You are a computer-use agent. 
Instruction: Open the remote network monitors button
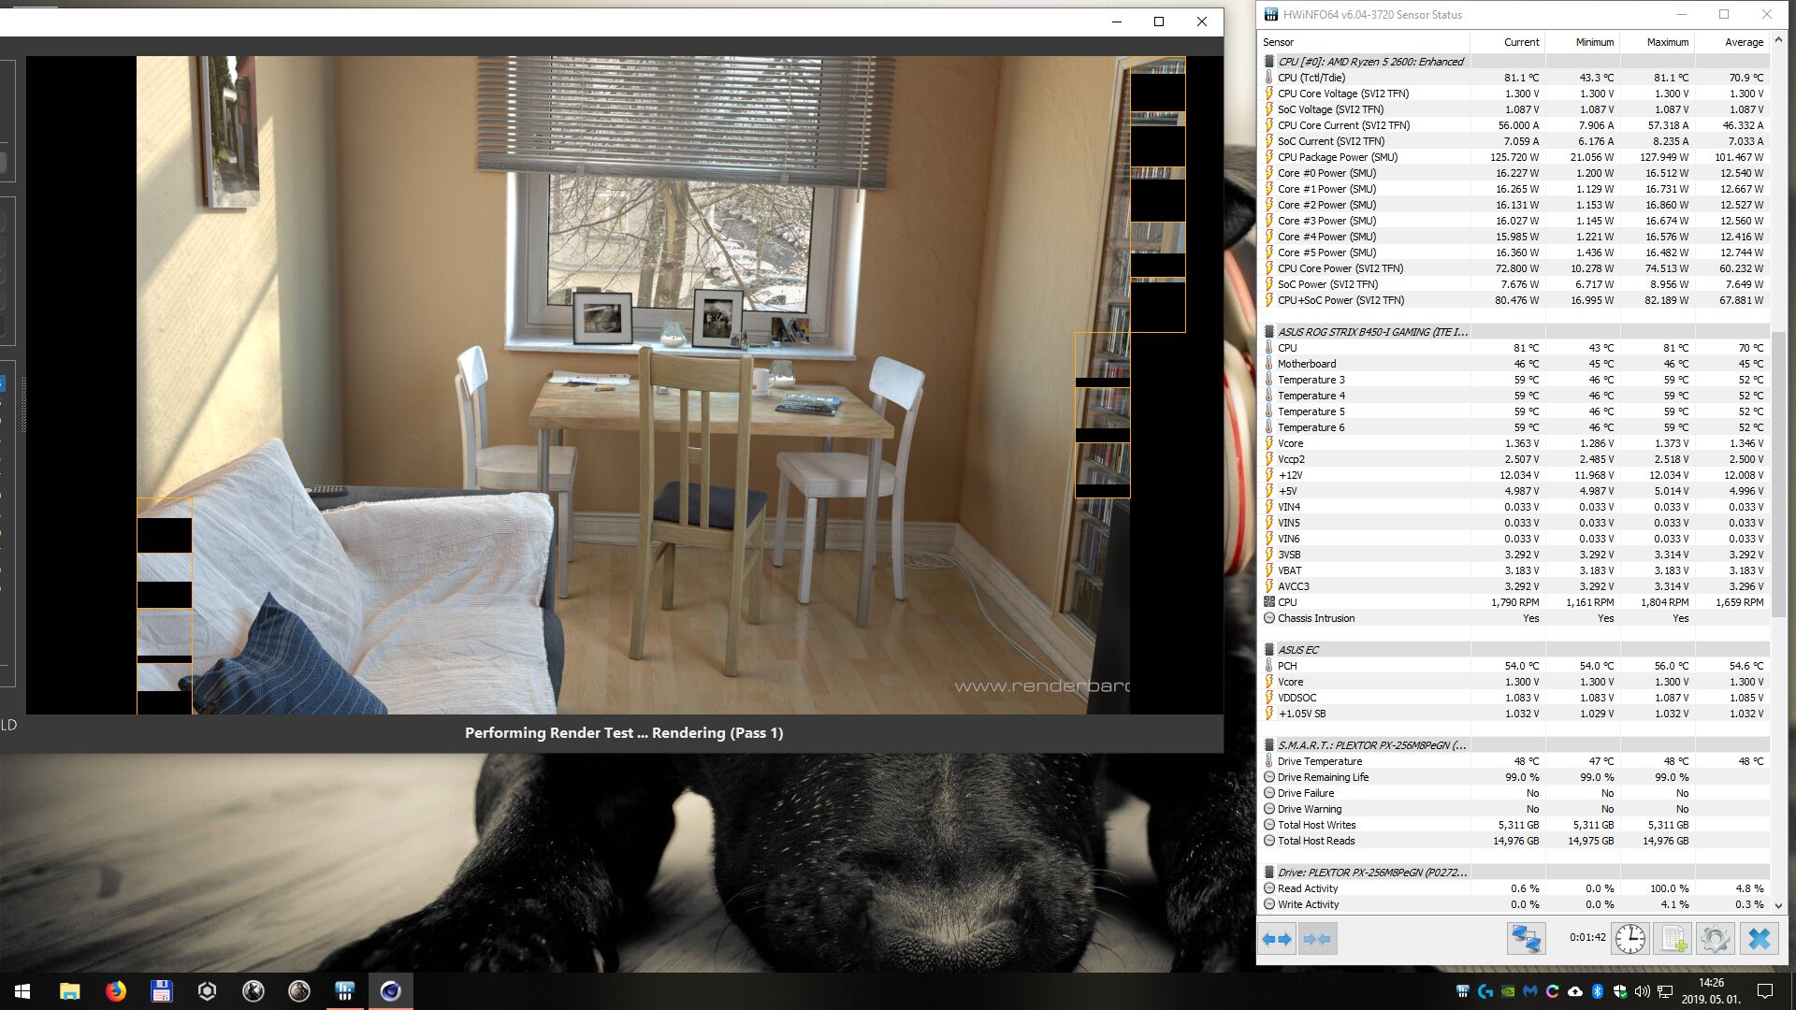tap(1526, 939)
